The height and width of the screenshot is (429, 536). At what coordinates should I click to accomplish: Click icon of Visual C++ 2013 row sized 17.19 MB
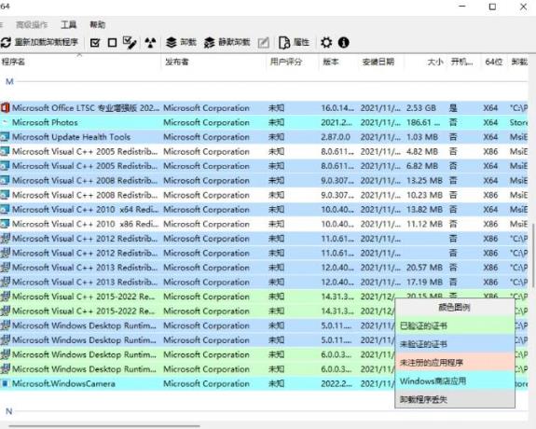tap(5, 282)
